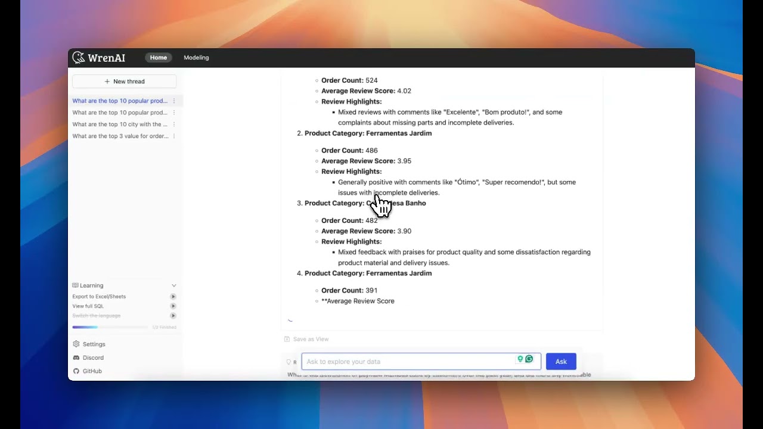Start a New thread
This screenshot has height=429, width=763.
[124, 82]
